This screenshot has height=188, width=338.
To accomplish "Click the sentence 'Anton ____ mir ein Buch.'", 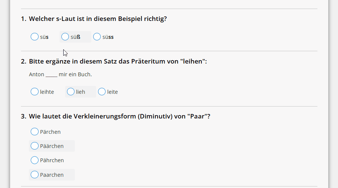I will click(x=60, y=74).
